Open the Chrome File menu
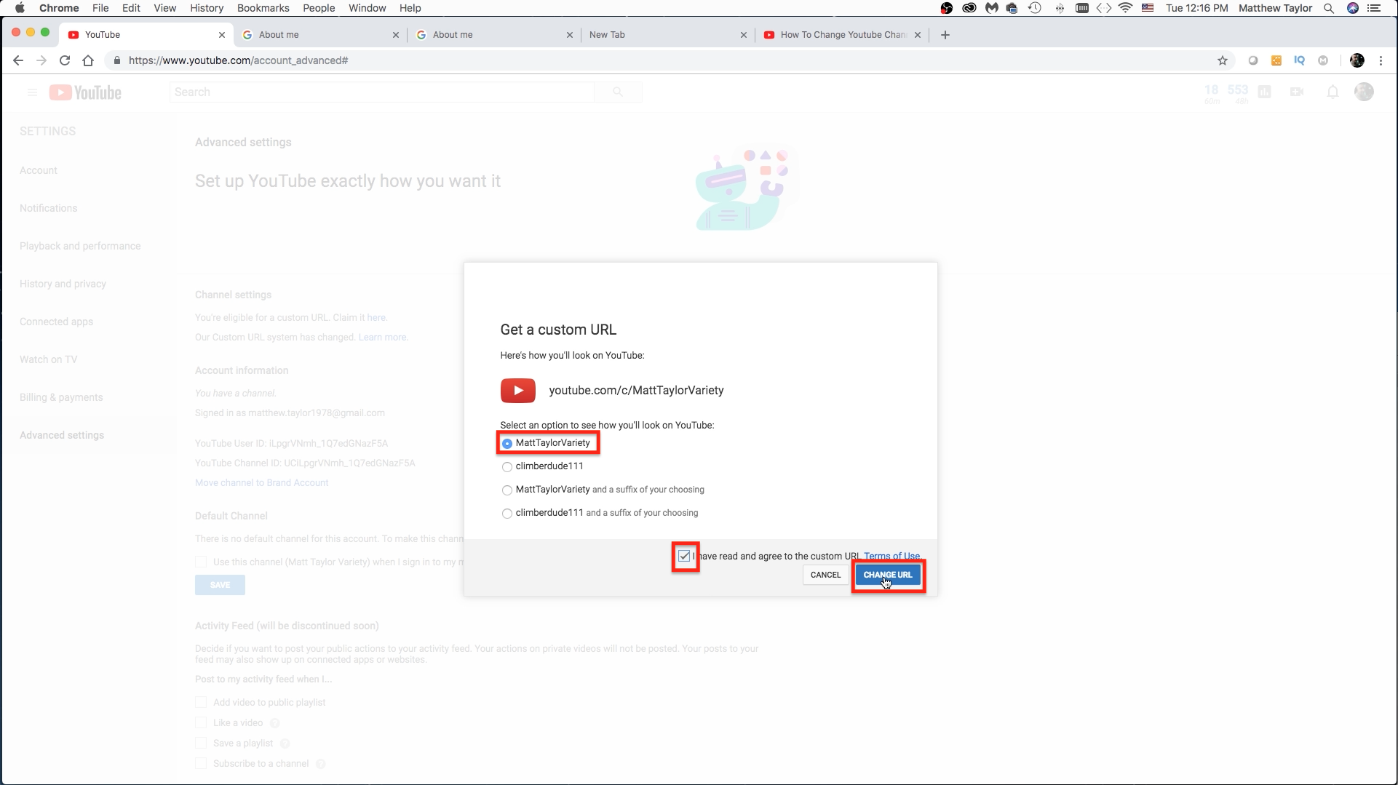Viewport: 1398px width, 785px height. click(100, 8)
